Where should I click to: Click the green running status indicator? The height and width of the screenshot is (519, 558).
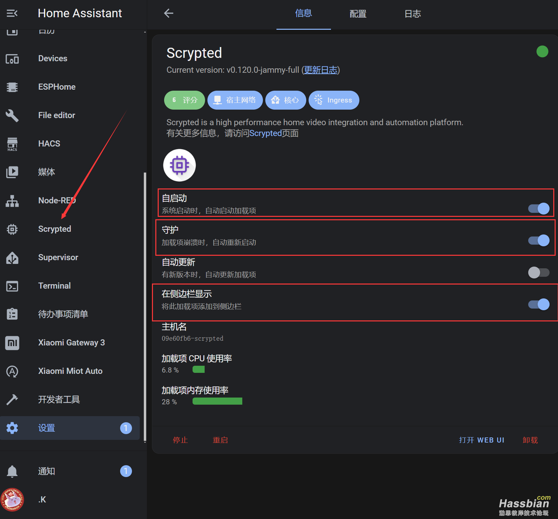[x=542, y=51]
